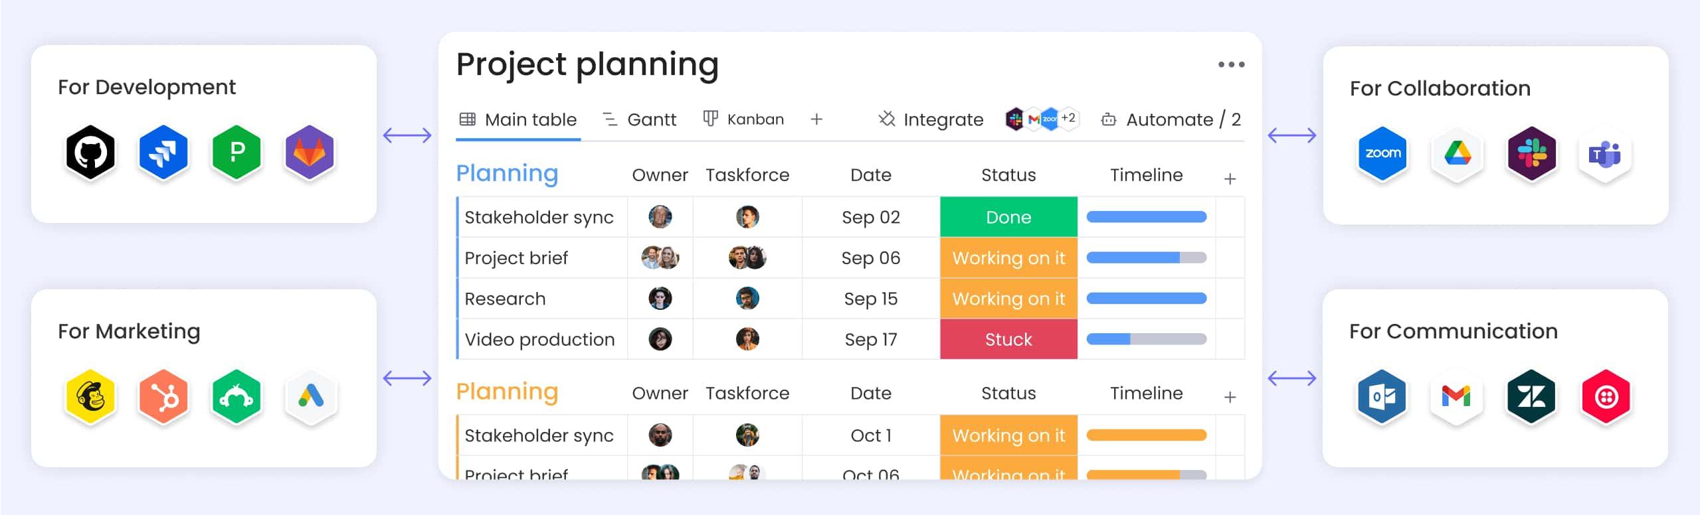Image resolution: width=1700 pixels, height=515 pixels.
Task: Open the Mailchimp integration icon
Action: 90,397
